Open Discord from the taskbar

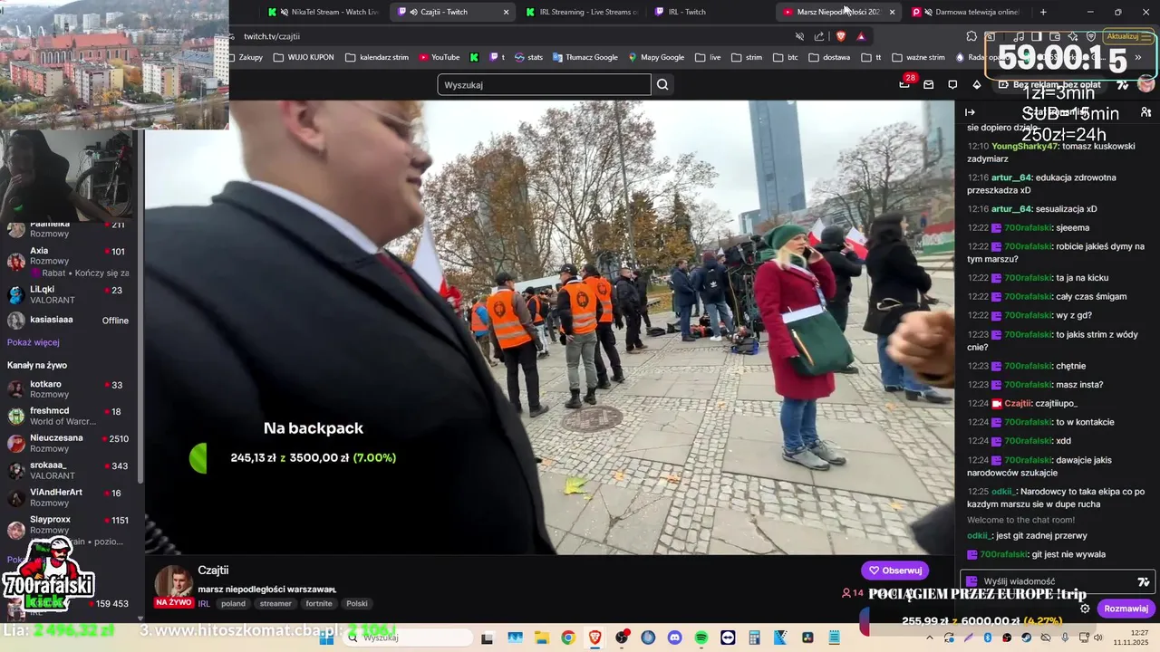pos(674,638)
